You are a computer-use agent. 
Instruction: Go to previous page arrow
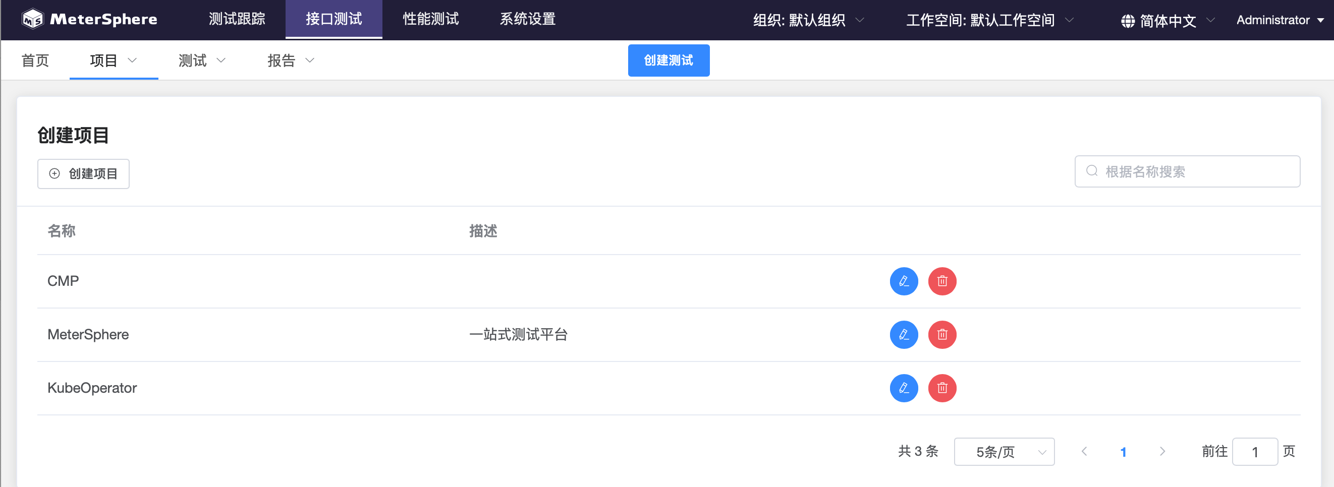coord(1084,451)
